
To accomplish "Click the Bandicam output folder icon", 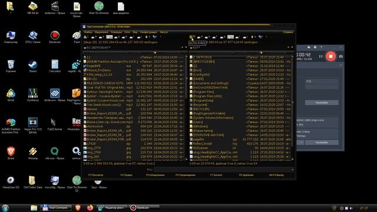I will pos(309,47).
